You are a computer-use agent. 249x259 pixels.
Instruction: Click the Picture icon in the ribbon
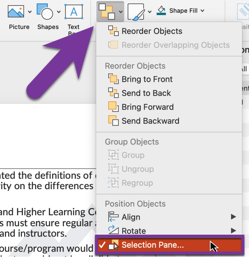[x=16, y=11]
